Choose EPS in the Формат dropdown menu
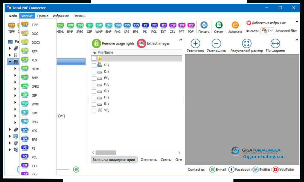Screen dimensions: 304x182 pyautogui.click(x=38, y=140)
